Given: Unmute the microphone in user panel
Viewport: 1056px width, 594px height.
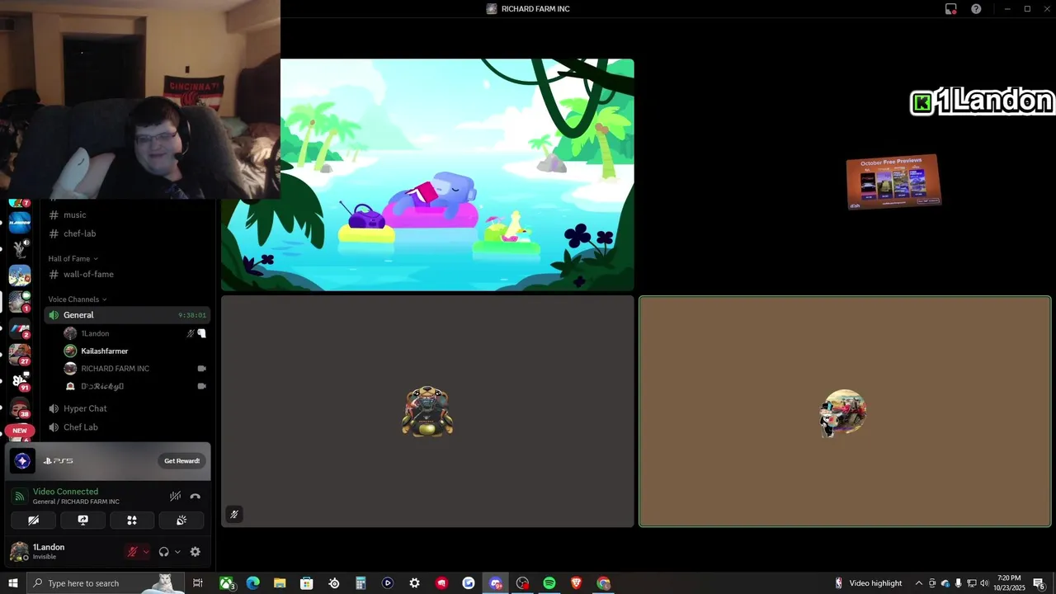Looking at the screenshot, I should [132, 552].
